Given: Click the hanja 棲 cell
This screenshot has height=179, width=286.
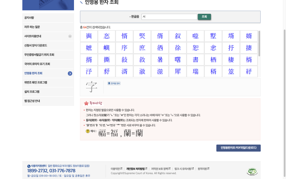Looking at the screenshot, I should click(231, 60).
